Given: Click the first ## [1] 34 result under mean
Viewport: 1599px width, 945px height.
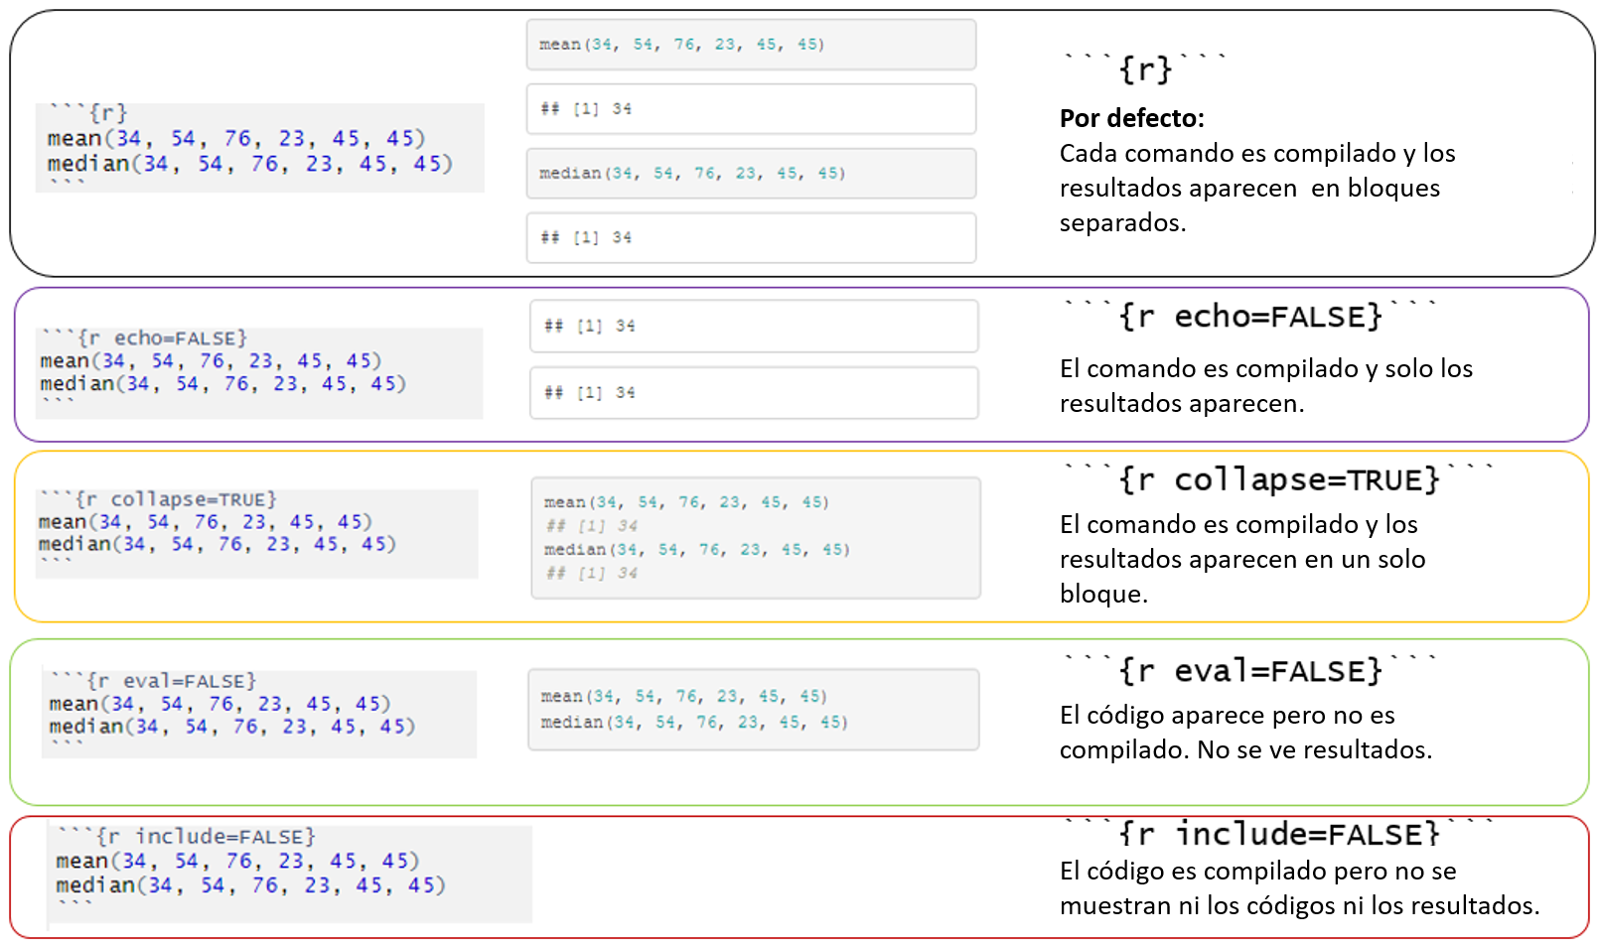Looking at the screenshot, I should pos(752,109).
